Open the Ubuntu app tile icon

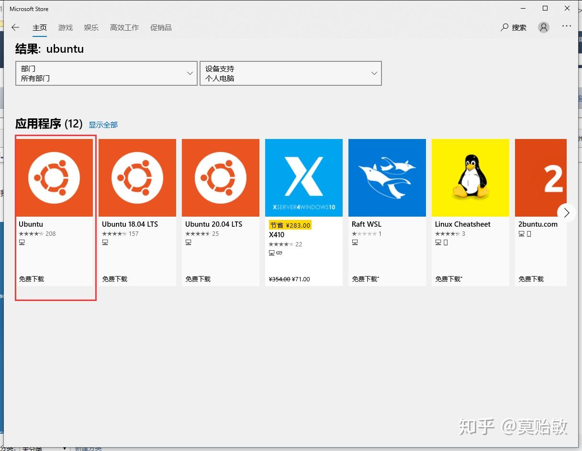54,178
